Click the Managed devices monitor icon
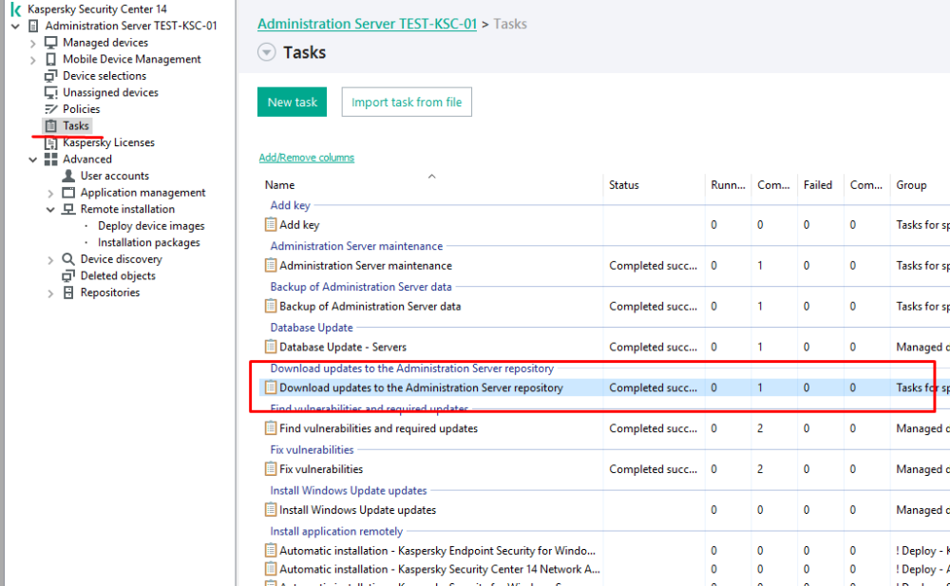 (x=51, y=43)
